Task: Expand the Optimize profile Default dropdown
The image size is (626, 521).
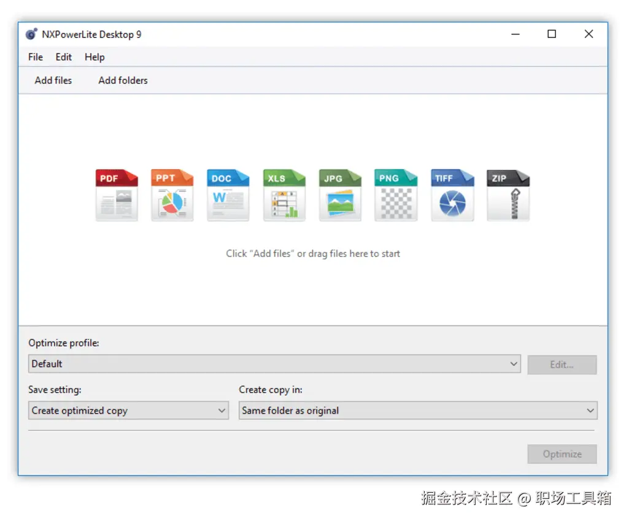Action: click(x=274, y=364)
